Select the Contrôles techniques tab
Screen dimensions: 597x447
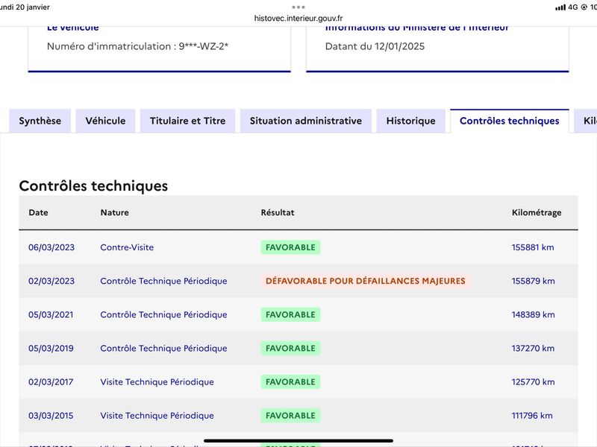(x=510, y=121)
